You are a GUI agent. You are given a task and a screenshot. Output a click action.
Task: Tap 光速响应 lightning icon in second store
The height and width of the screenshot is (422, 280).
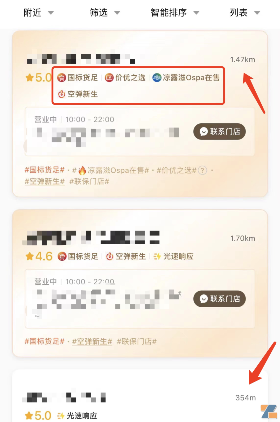click(157, 257)
